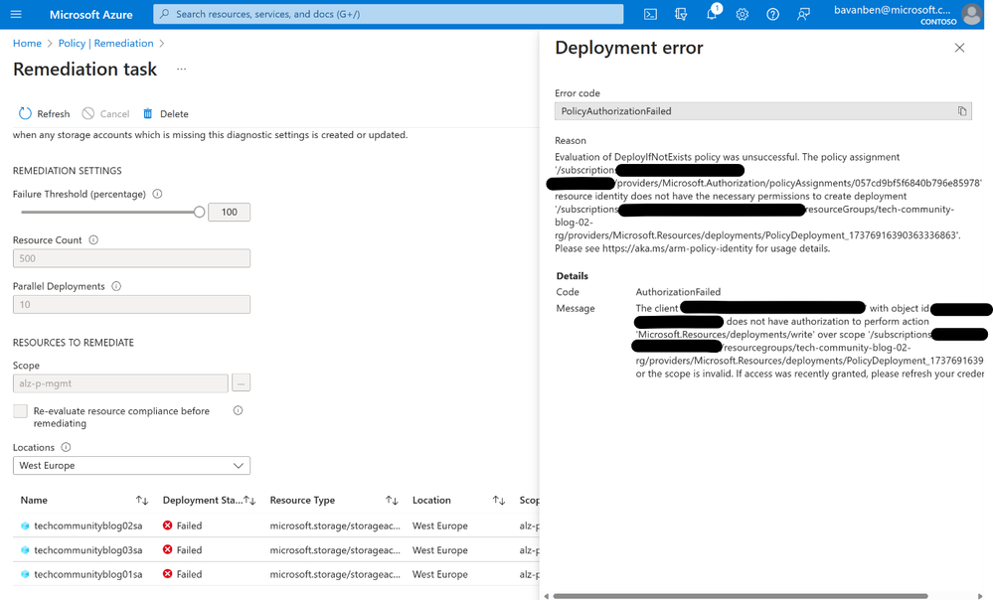The image size is (993, 600).
Task: Click the Cancel toolbar button
Action: pyautogui.click(x=105, y=114)
